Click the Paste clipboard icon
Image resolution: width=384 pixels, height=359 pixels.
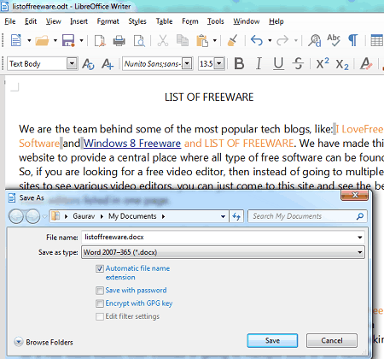point(202,40)
